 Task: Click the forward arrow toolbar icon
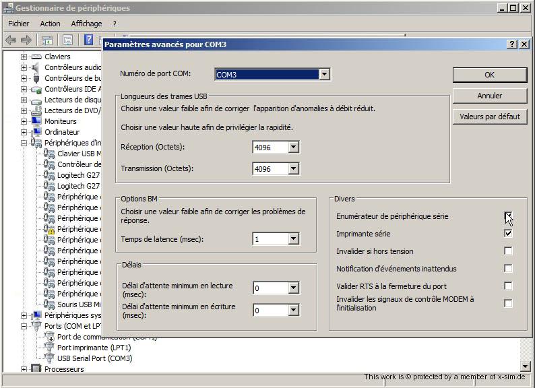point(26,40)
